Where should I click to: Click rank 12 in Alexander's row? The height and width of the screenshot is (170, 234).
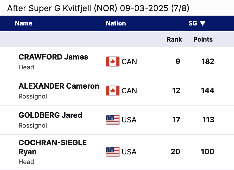coord(176,90)
